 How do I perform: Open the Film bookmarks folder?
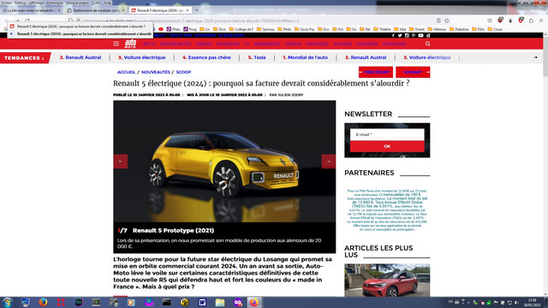click(x=478, y=29)
